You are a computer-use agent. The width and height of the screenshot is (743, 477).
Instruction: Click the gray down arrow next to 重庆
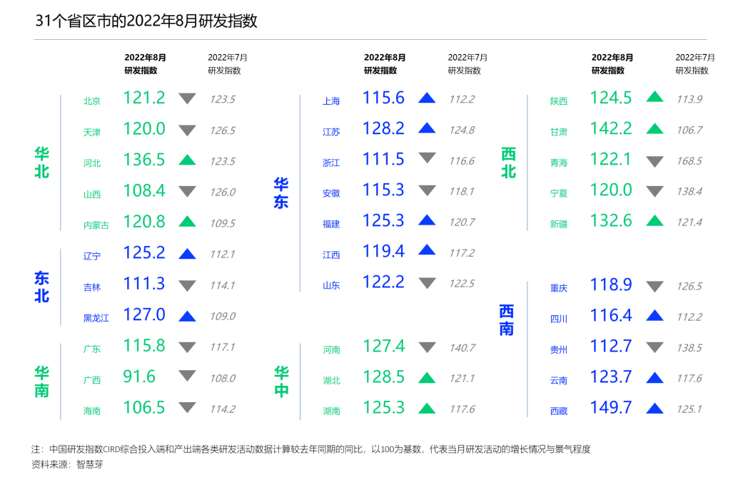click(654, 287)
